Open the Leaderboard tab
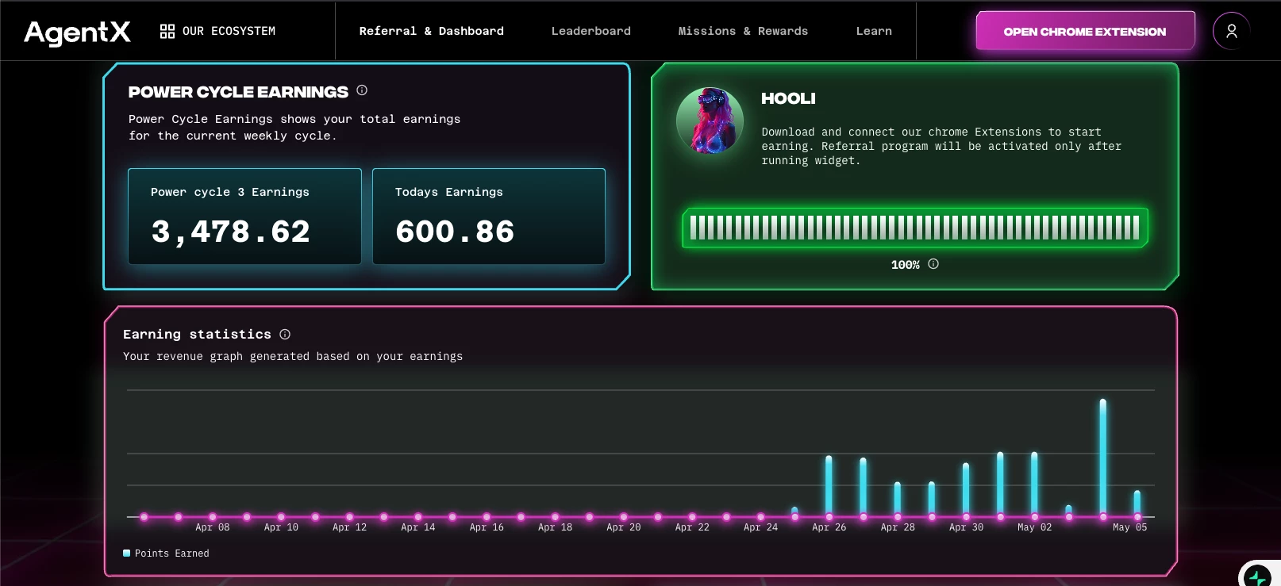1281x586 pixels. [591, 31]
